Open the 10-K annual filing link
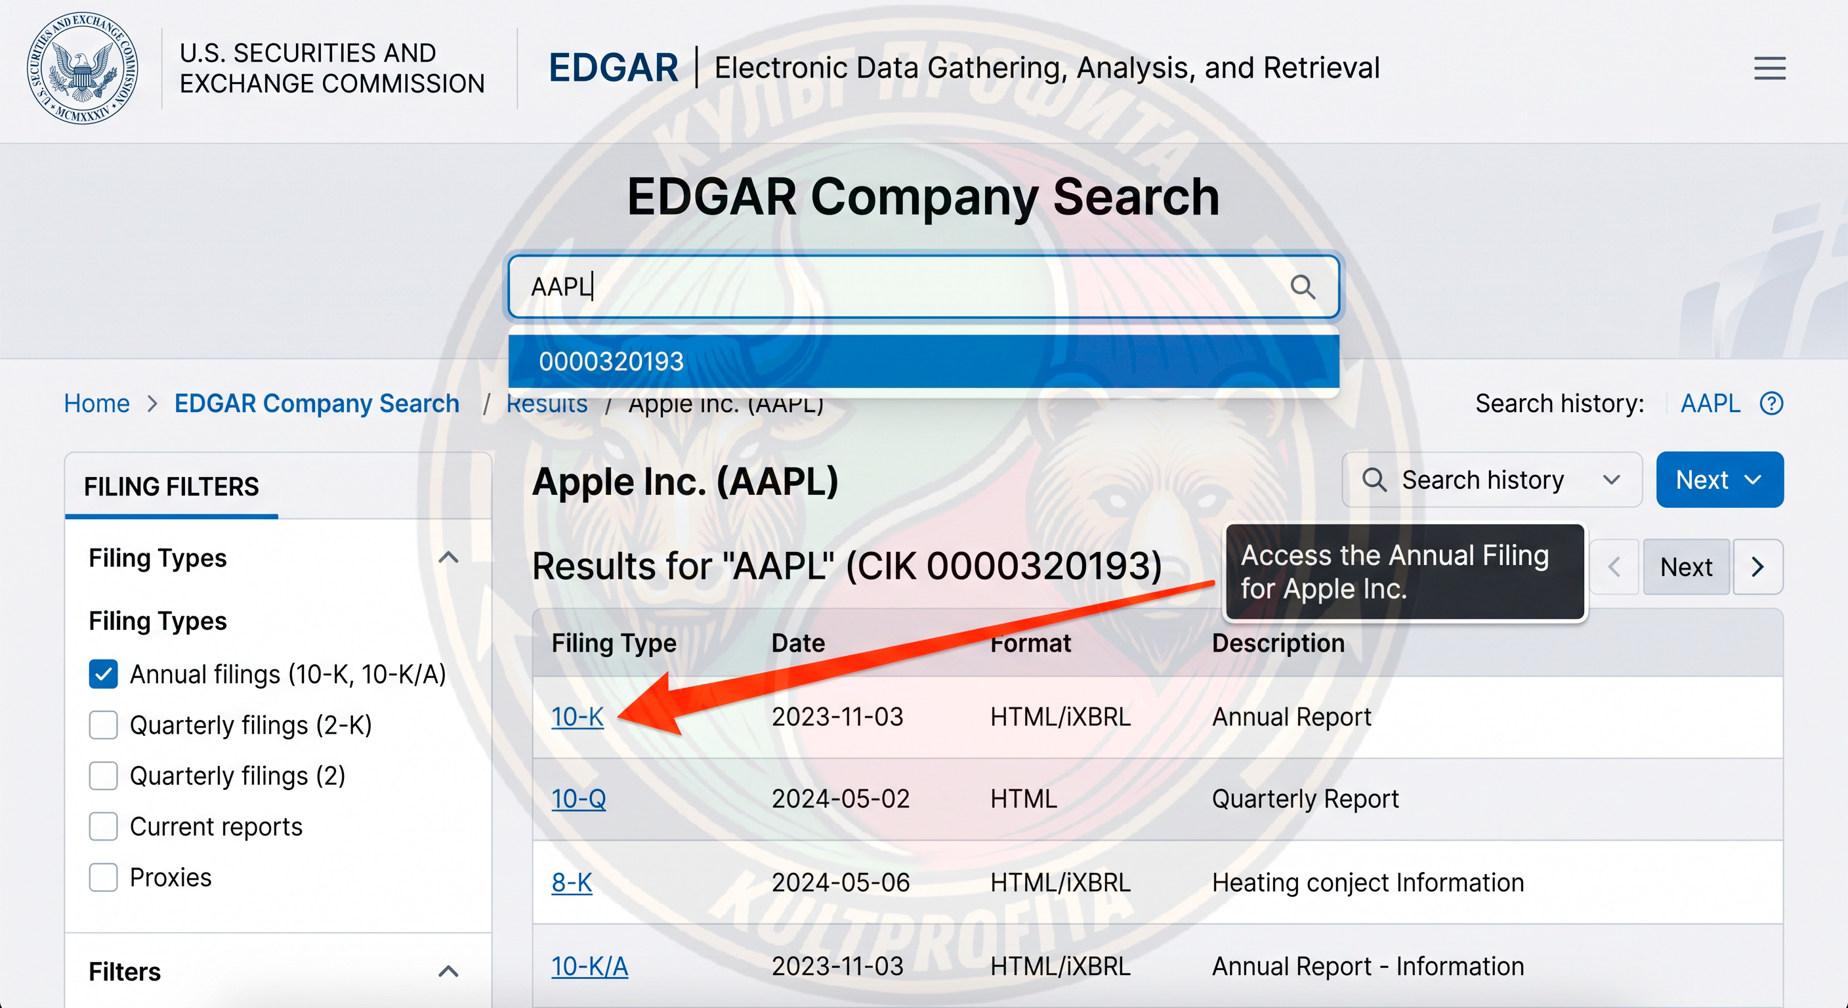The image size is (1848, 1008). tap(577, 717)
